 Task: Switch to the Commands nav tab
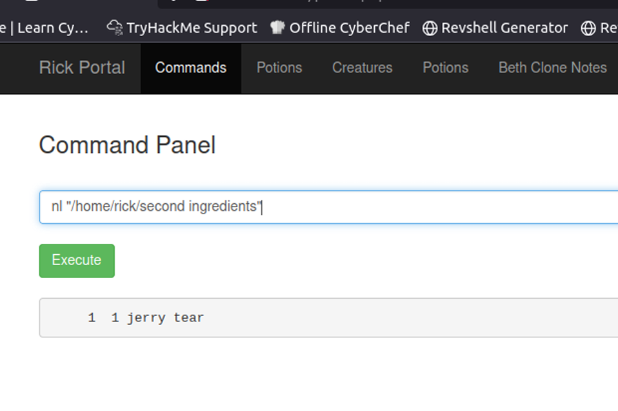click(191, 68)
